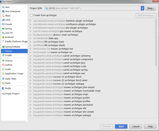Click the Add Archetype... button
159x131 pixels.
[x=146, y=15]
